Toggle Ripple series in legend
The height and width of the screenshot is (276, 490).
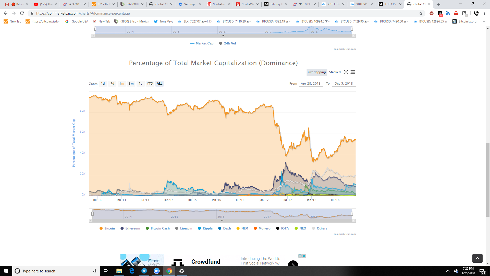point(205,228)
